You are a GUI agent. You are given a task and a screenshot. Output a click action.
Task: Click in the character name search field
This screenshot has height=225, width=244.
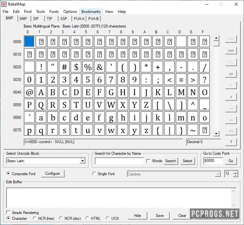coord(119,161)
